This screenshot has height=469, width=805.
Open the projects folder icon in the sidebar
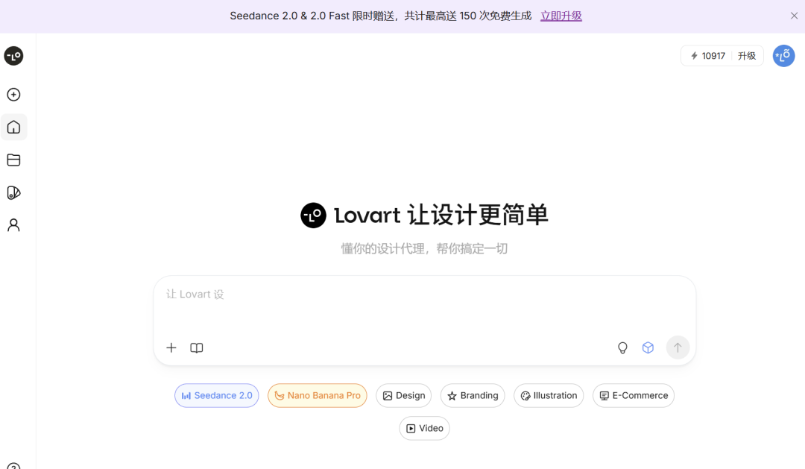[x=13, y=160]
